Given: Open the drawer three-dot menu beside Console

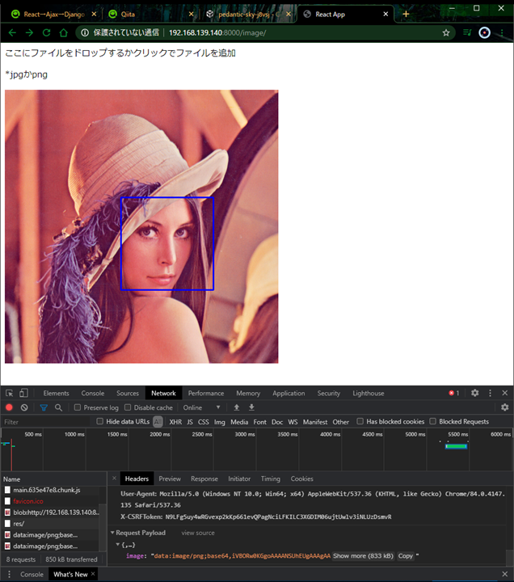Looking at the screenshot, I should pos(9,574).
